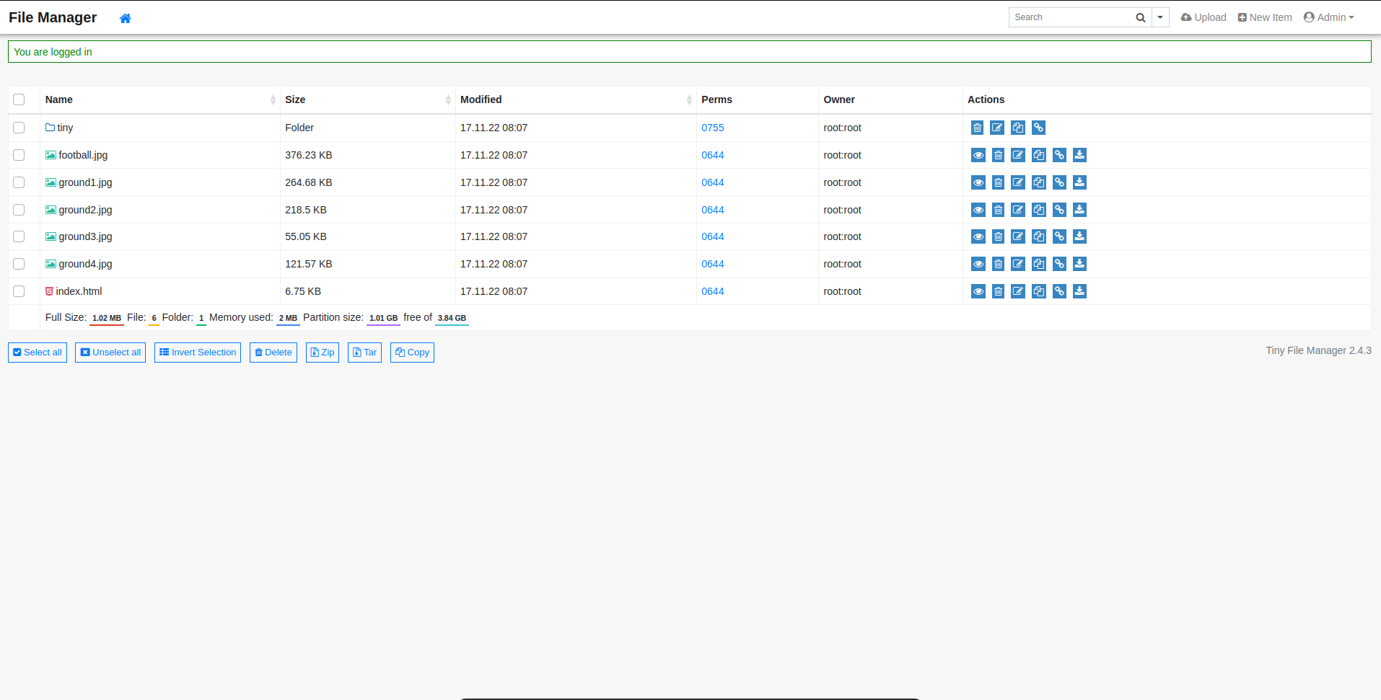The image size is (1381, 700).
Task: Click New Item in the top bar
Action: click(x=1265, y=17)
